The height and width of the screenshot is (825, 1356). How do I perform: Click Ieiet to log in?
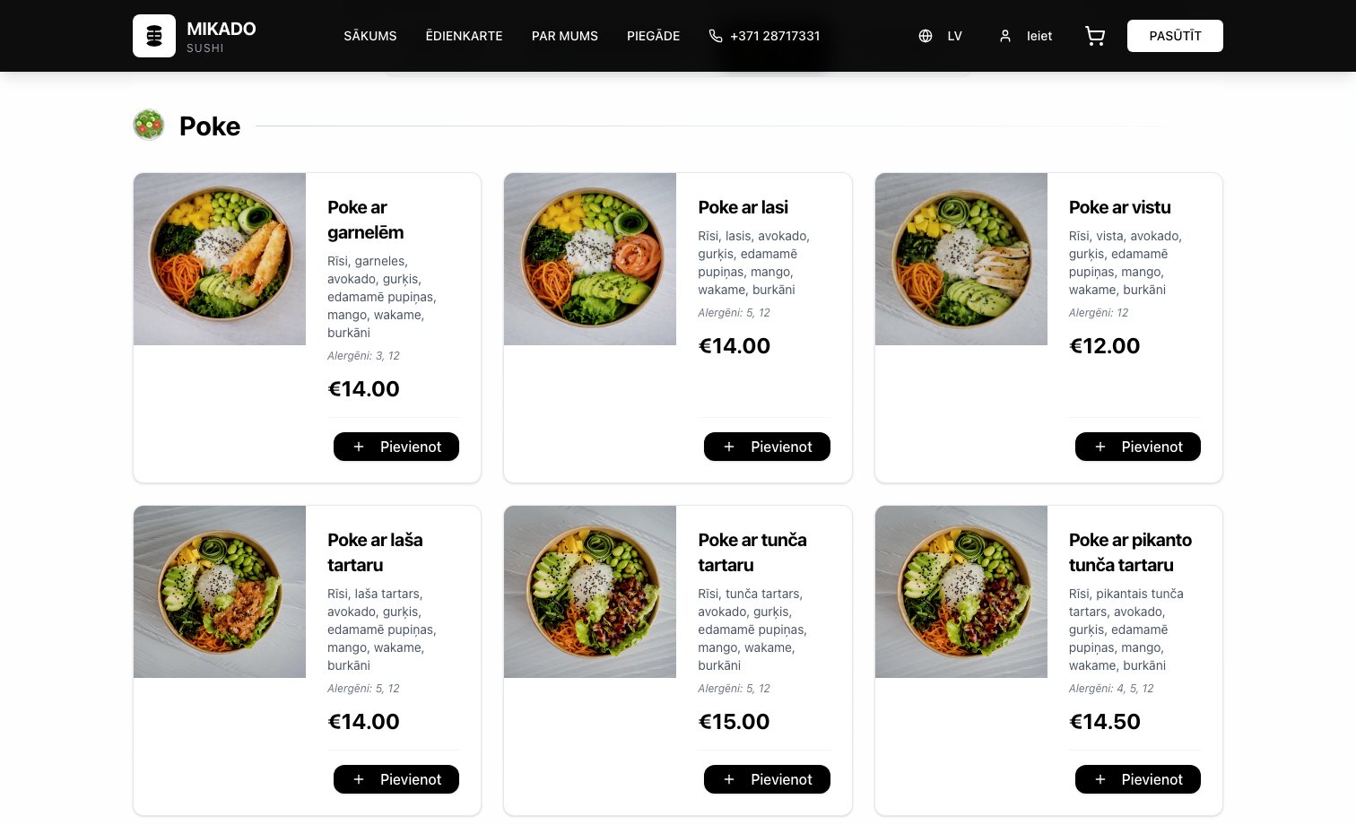(1039, 36)
